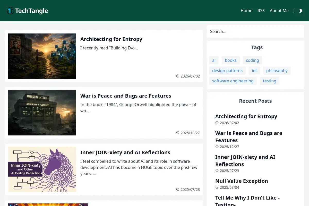Click clock icon under Null Value Exception
The height and width of the screenshot is (206, 309).
click(x=217, y=187)
